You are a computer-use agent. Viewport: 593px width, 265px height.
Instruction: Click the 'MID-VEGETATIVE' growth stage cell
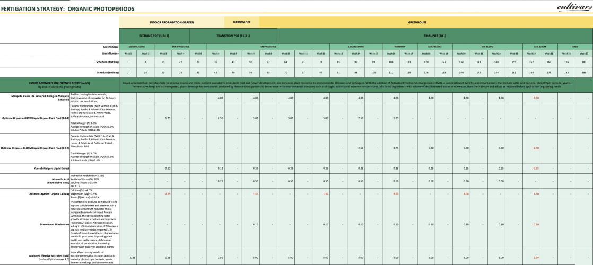268,47
